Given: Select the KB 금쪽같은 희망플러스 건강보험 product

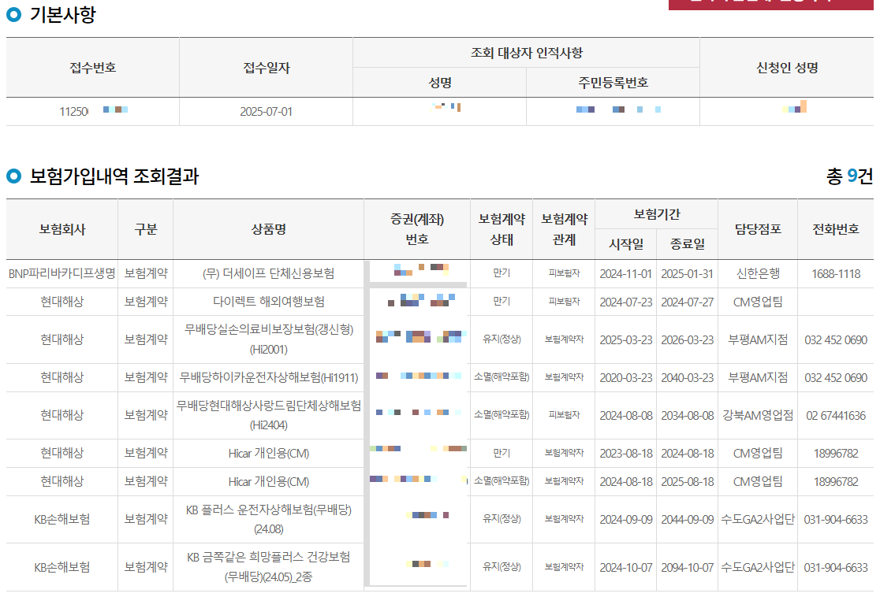Looking at the screenshot, I should (268, 566).
